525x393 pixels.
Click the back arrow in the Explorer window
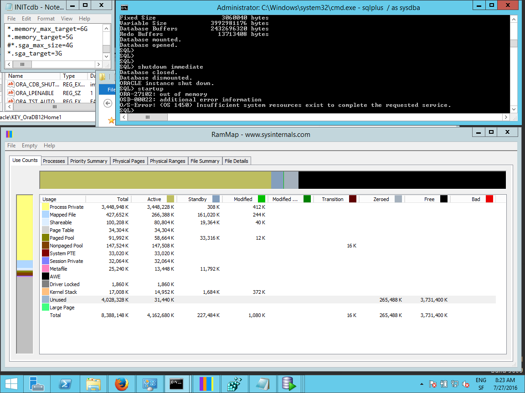108,103
